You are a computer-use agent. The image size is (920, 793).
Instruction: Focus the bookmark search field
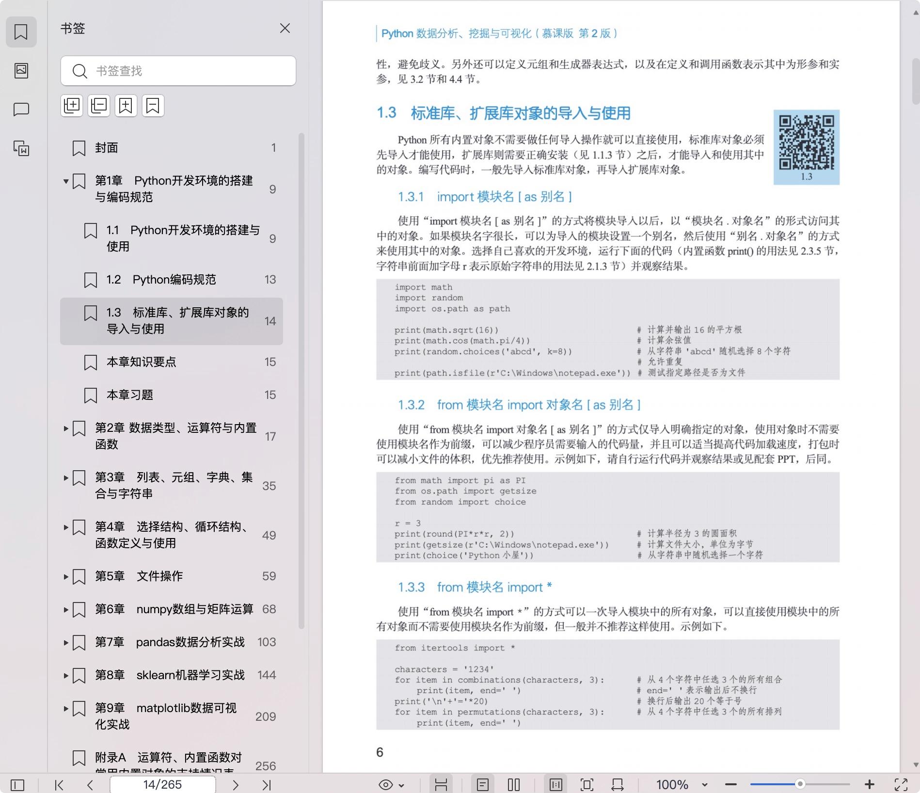(178, 71)
